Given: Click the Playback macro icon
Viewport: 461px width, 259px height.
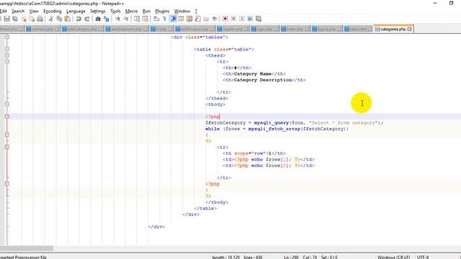Looking at the screenshot, I should (242, 19).
